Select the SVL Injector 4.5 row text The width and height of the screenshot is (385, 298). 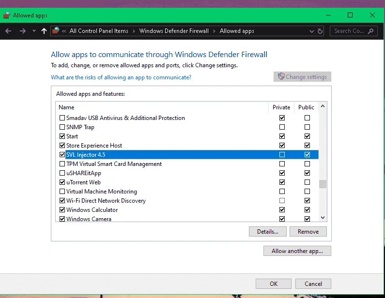86,155
